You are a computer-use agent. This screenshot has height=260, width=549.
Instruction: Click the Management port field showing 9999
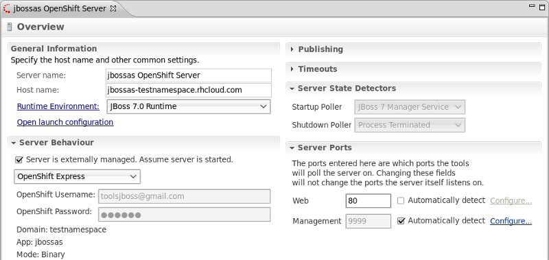[x=369, y=221]
